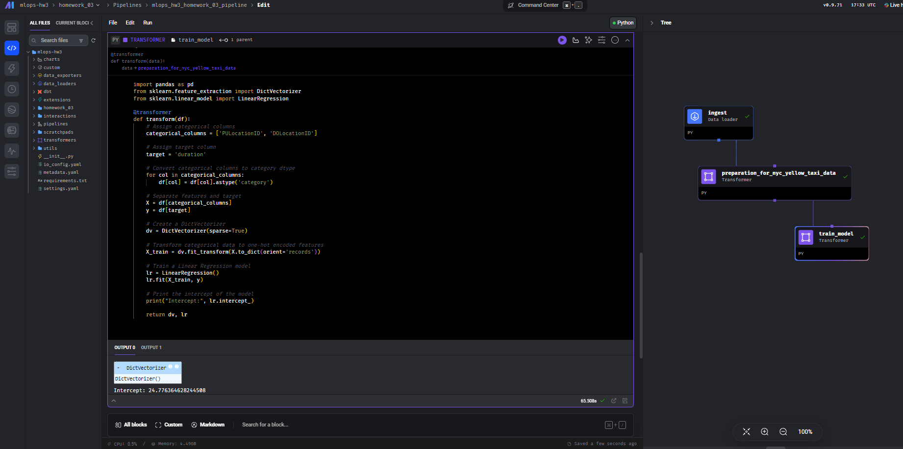The width and height of the screenshot is (903, 449).
Task: Expand the utils folder
Action: point(34,148)
